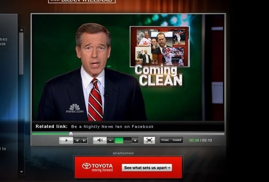Skip to the next video clip
Image resolution: width=269 pixels, height=182 pixels.
(84, 140)
